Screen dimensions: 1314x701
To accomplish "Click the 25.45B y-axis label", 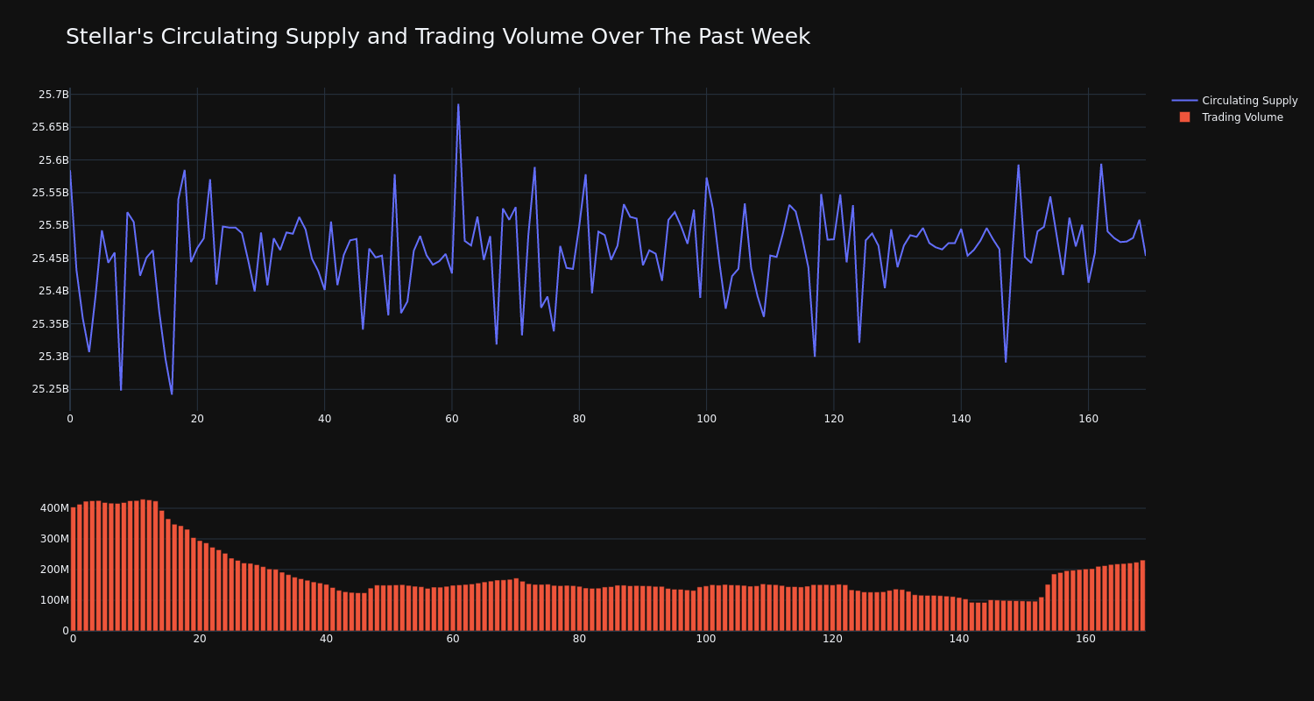I will [x=50, y=258].
